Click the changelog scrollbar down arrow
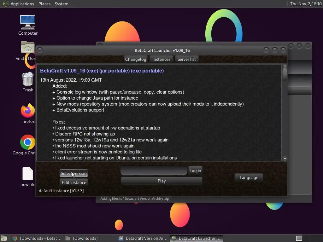The image size is (323, 242). point(285,158)
